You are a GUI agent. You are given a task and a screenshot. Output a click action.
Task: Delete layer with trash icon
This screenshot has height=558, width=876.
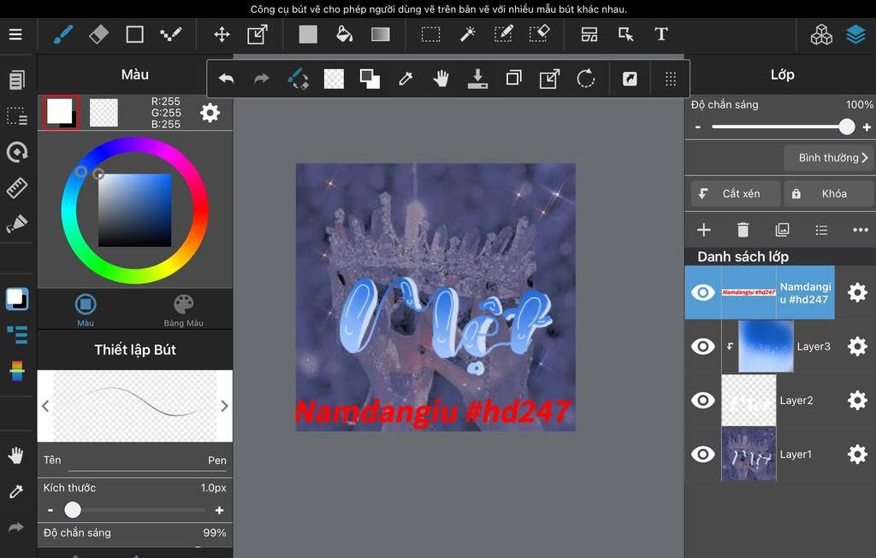(743, 230)
